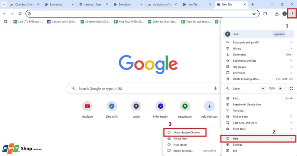Screen dimensions: 297x156
Task: Expand Passwords and autofill submenu
Action: point(259,43)
